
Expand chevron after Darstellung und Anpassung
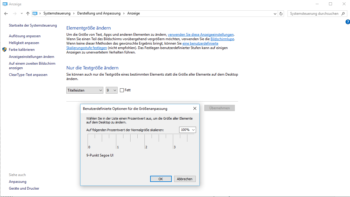[x=124, y=13]
